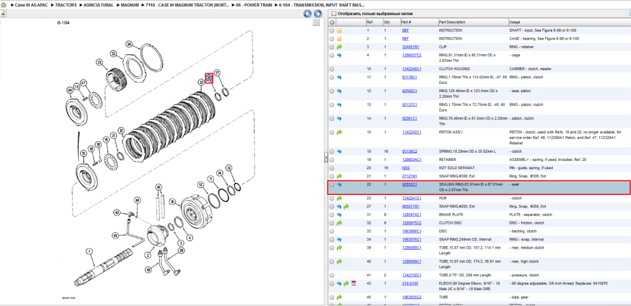Image resolution: width=631 pixels, height=306 pixels.
Task: Click blue arrow icon for SEALING RING row
Action: point(339,184)
